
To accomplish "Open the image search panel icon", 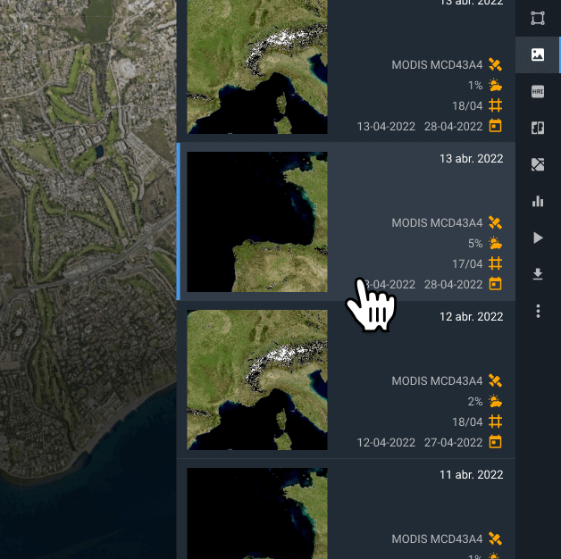I will tap(538, 54).
